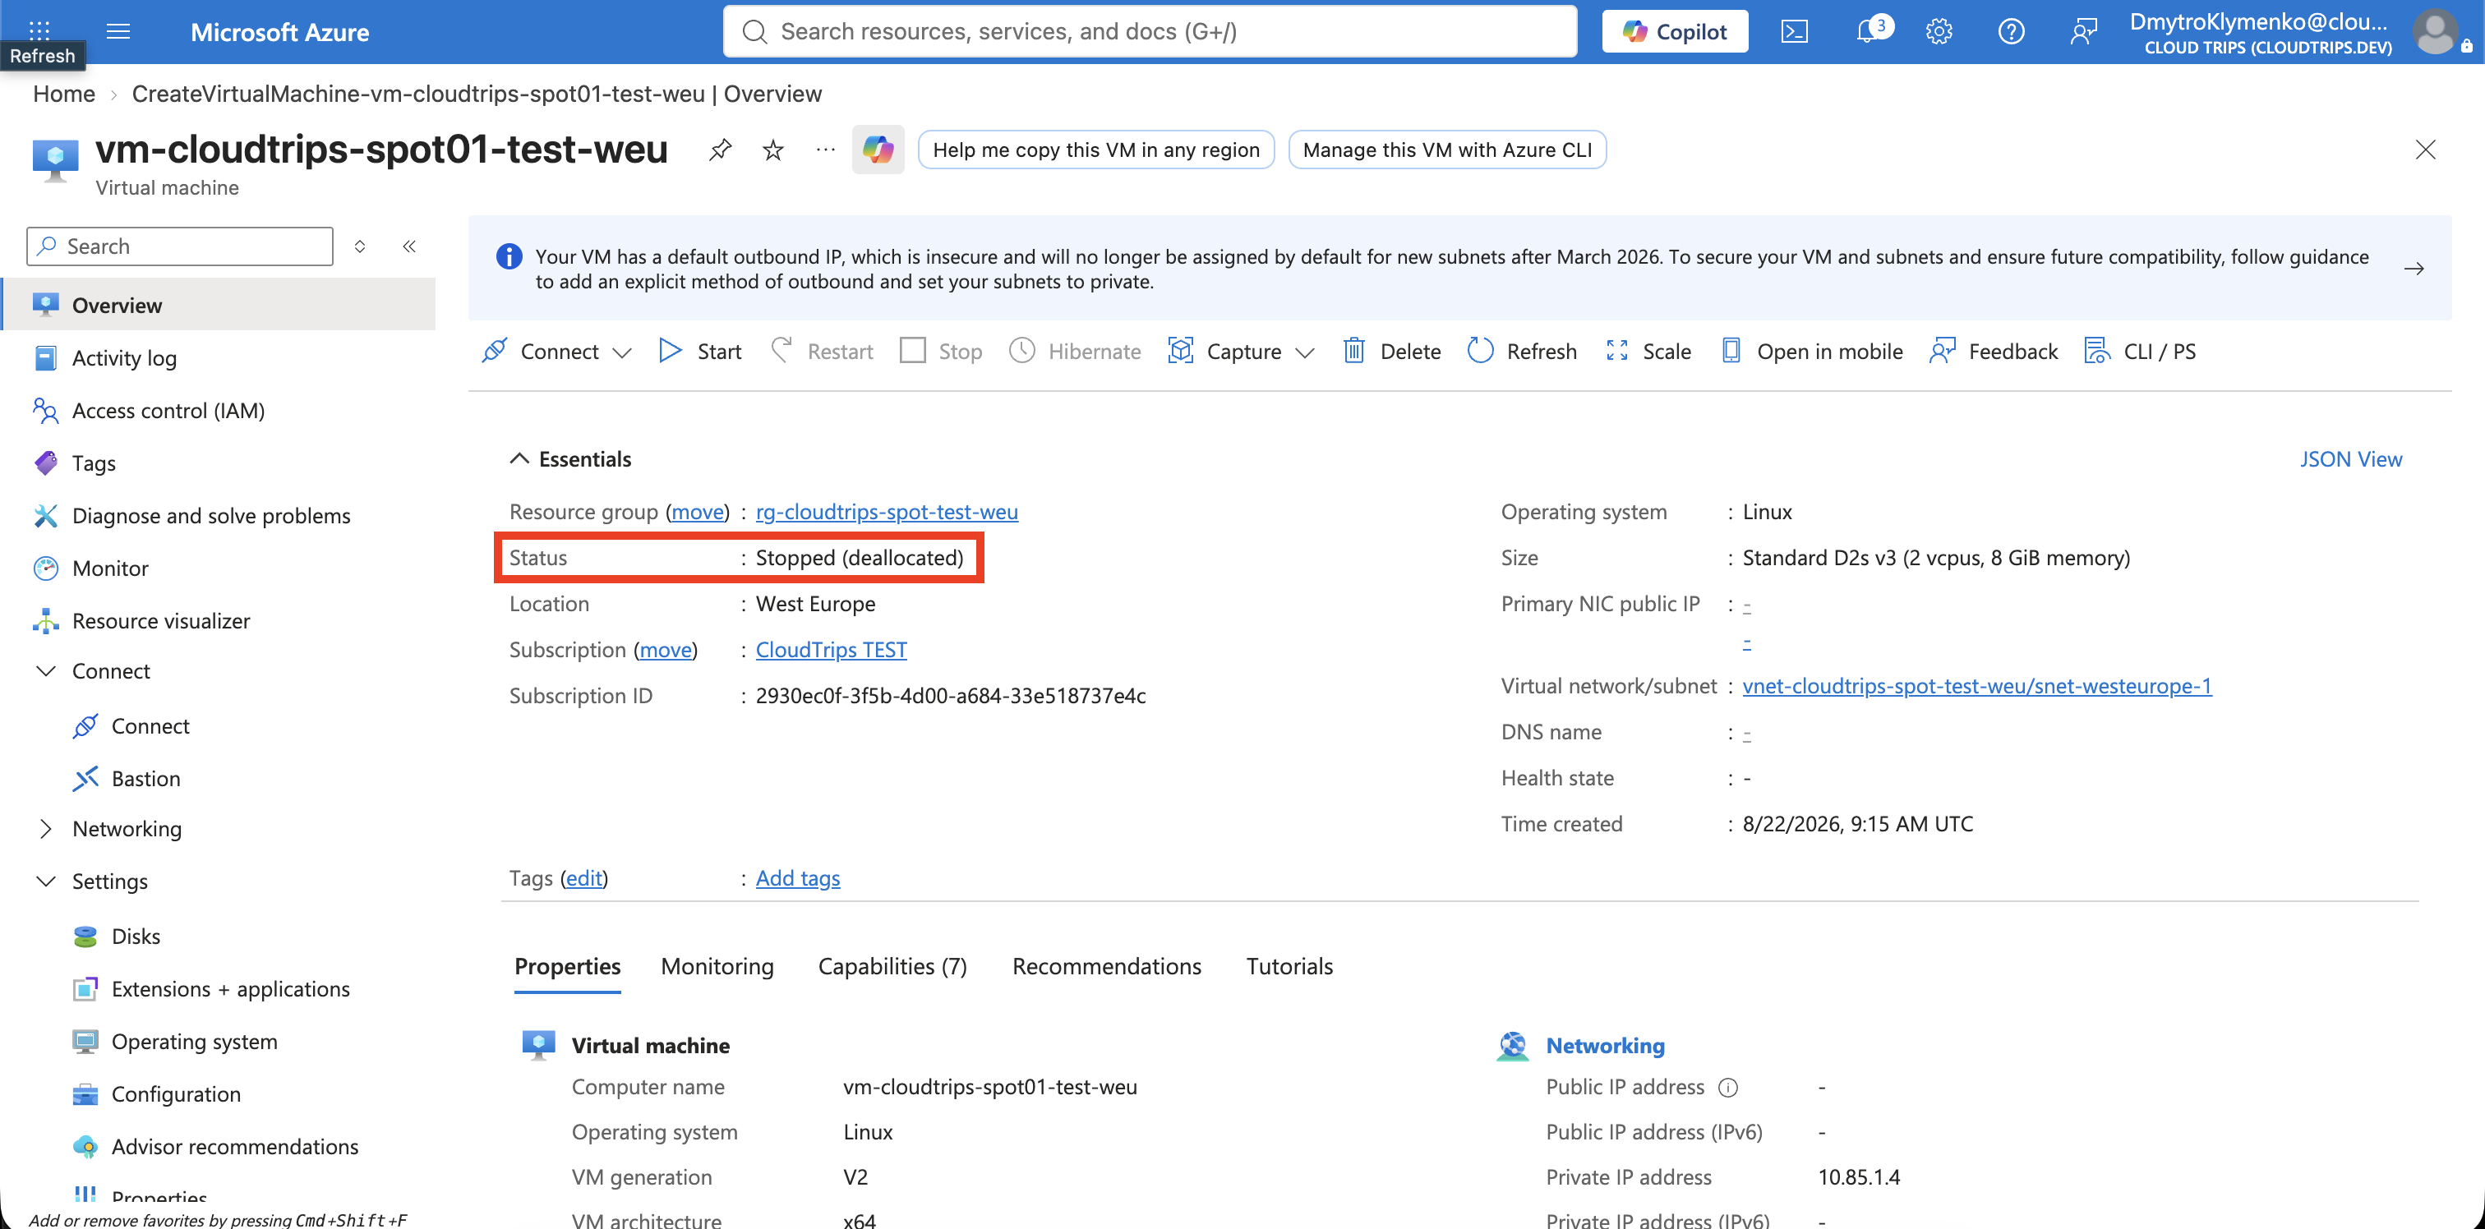Screen dimensions: 2485x1229
Task: Click the Copilot icon beside VM title
Action: click(x=878, y=150)
